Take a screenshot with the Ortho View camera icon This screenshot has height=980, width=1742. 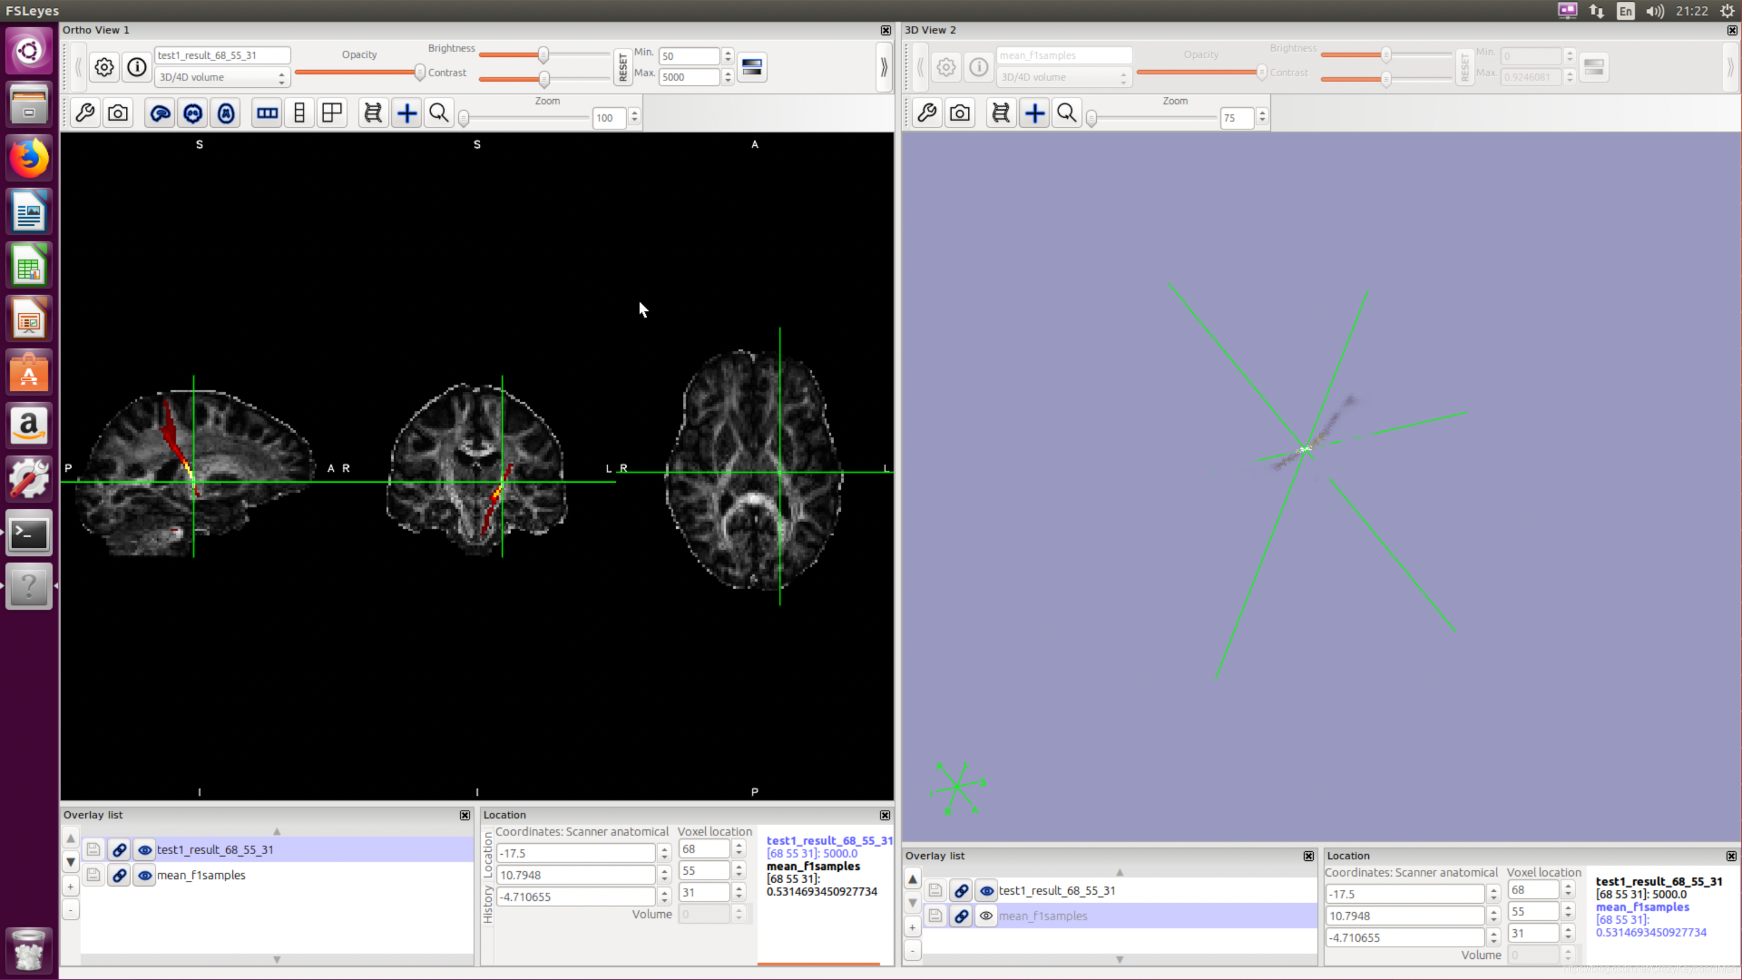(119, 113)
